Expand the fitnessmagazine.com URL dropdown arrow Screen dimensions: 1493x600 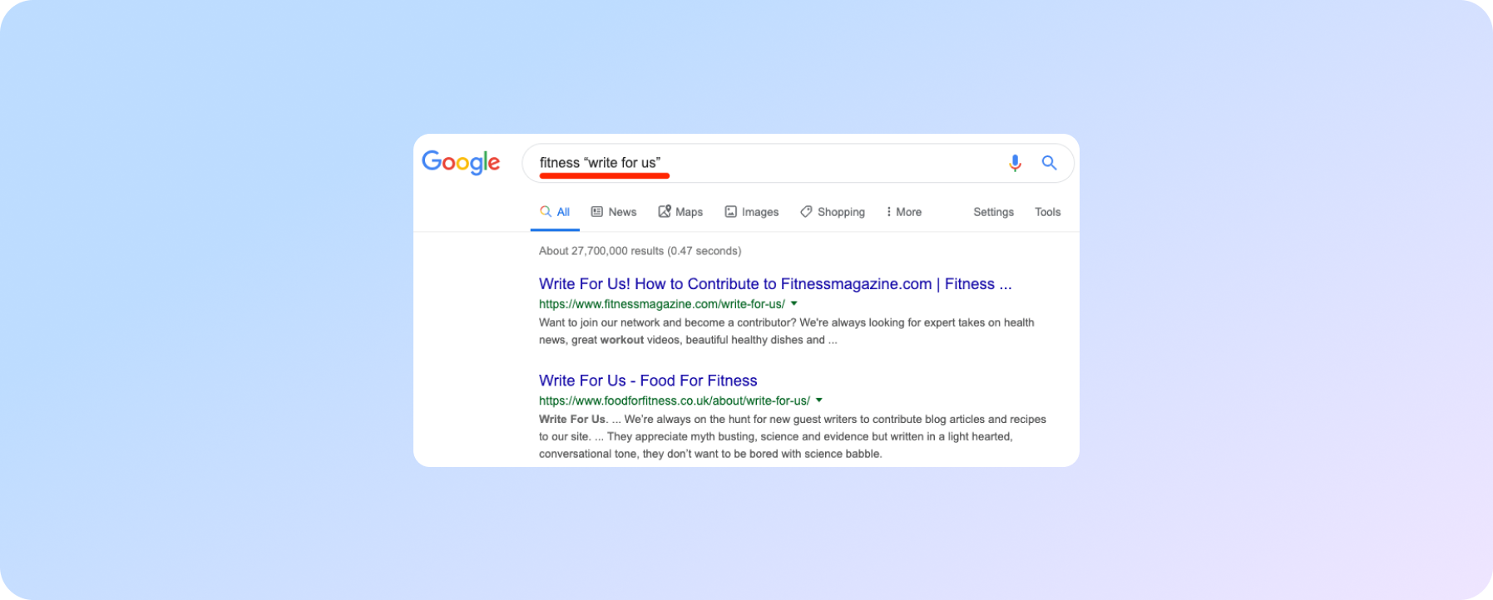click(794, 303)
